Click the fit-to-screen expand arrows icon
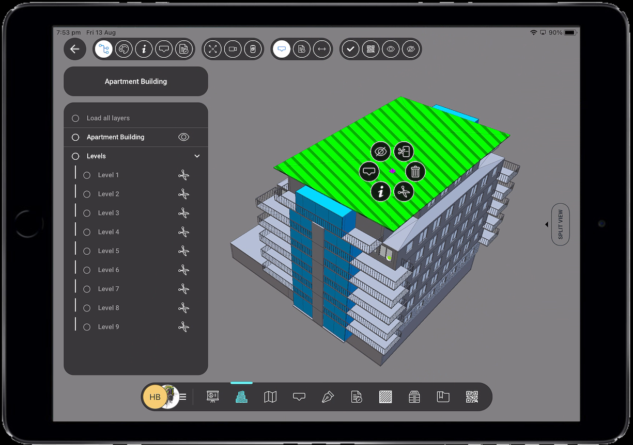The height and width of the screenshot is (445, 633). pos(212,50)
